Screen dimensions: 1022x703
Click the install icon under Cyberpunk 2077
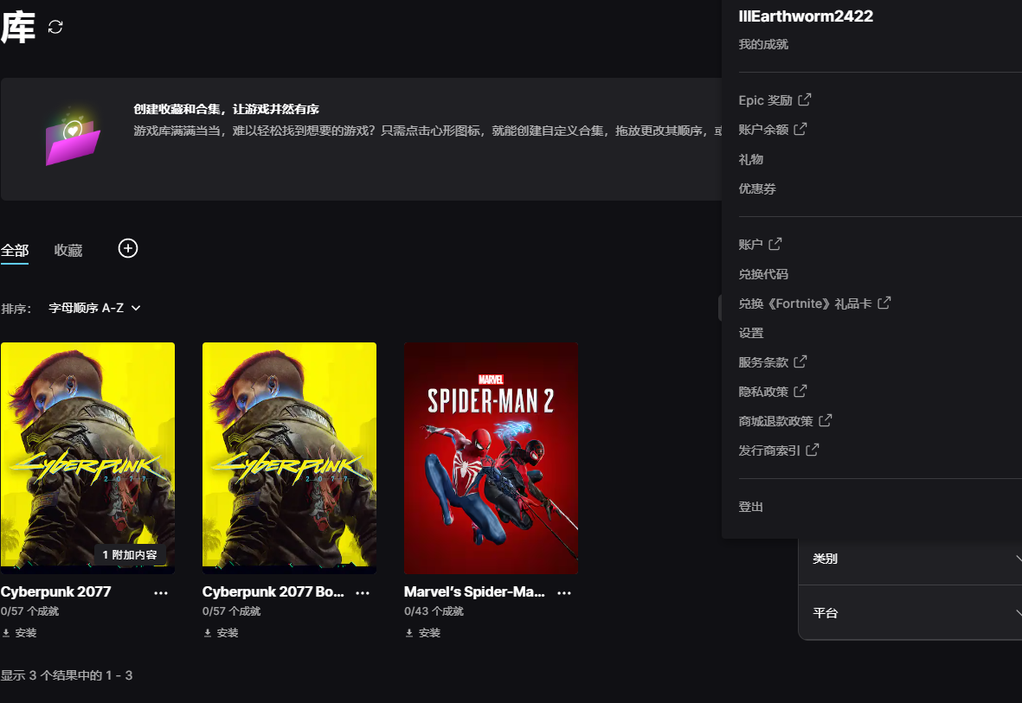pyautogui.click(x=6, y=633)
